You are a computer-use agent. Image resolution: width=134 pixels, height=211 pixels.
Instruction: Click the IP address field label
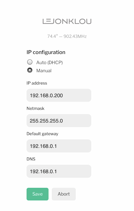(37, 83)
